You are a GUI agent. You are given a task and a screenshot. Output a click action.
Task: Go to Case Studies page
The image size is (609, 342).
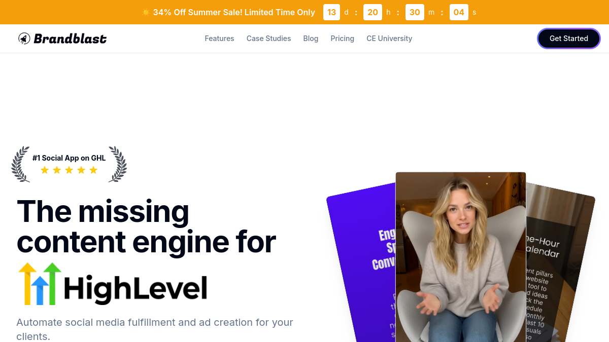(x=269, y=39)
